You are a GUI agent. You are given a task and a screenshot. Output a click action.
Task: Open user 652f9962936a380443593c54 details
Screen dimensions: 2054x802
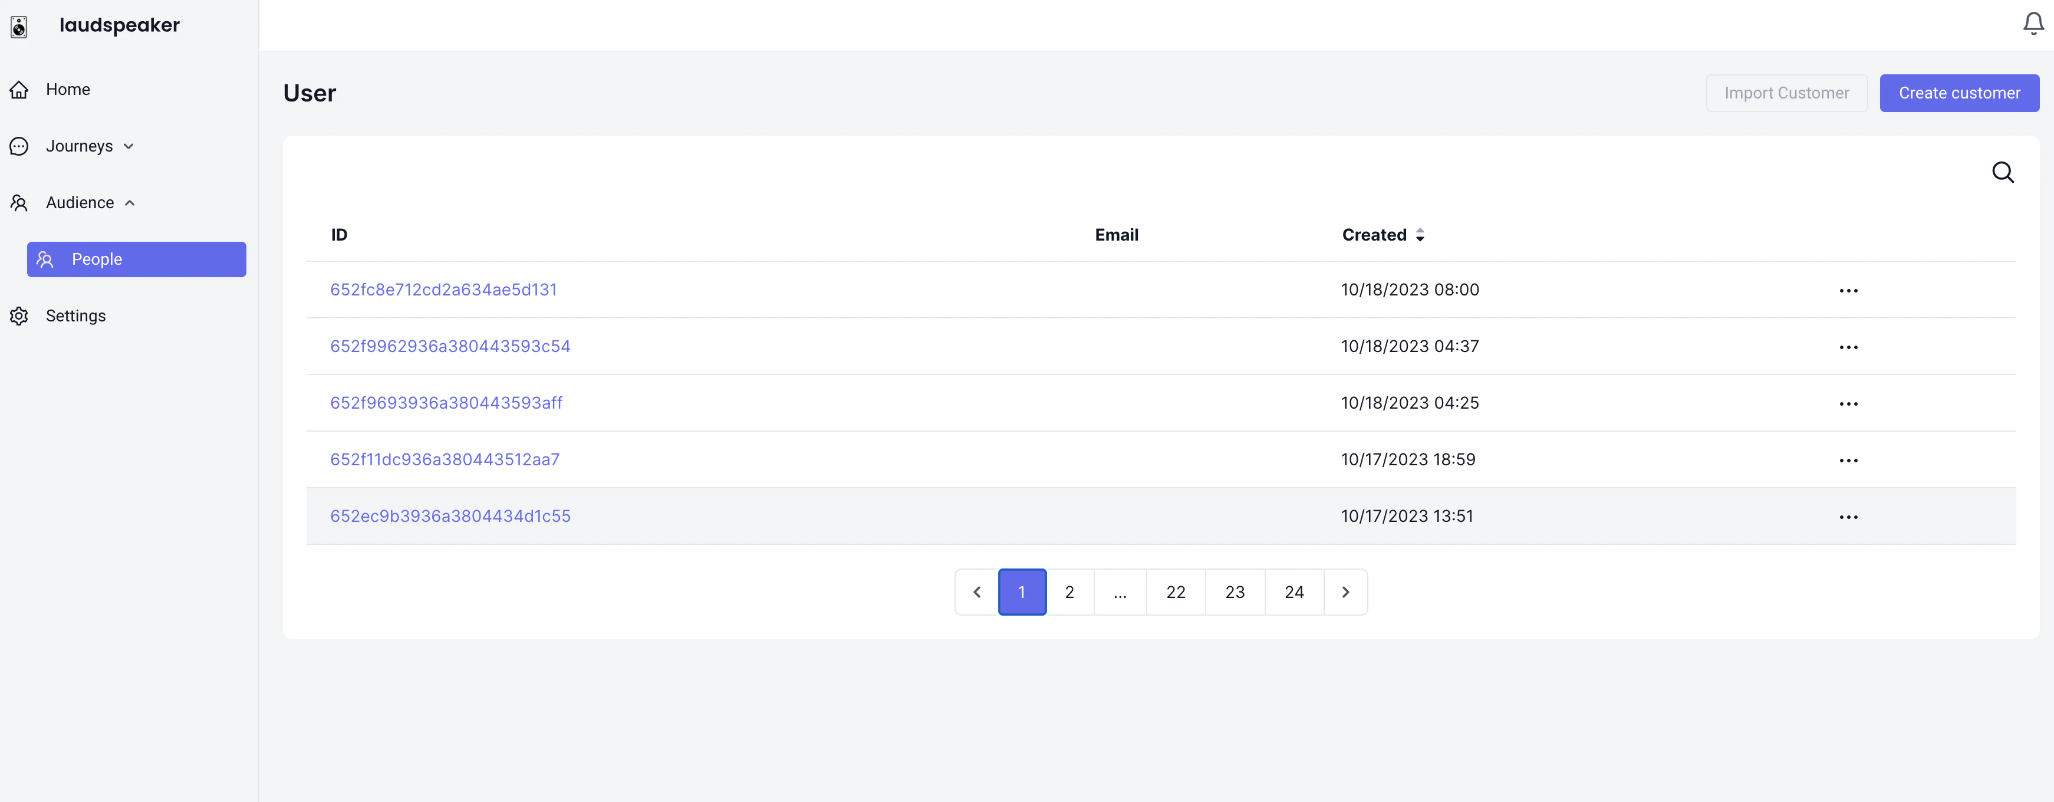click(x=450, y=346)
